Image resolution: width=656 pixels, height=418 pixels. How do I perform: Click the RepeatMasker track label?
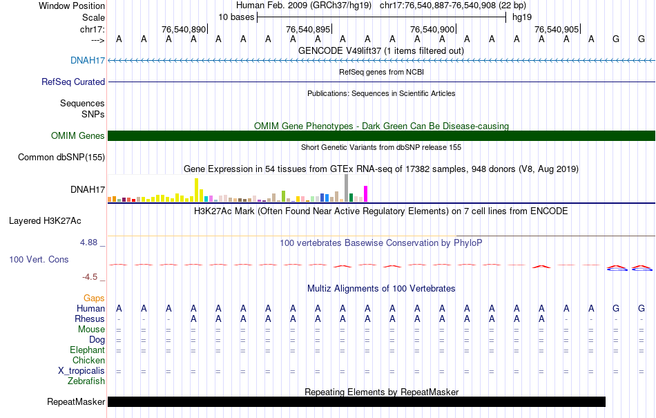point(76,401)
